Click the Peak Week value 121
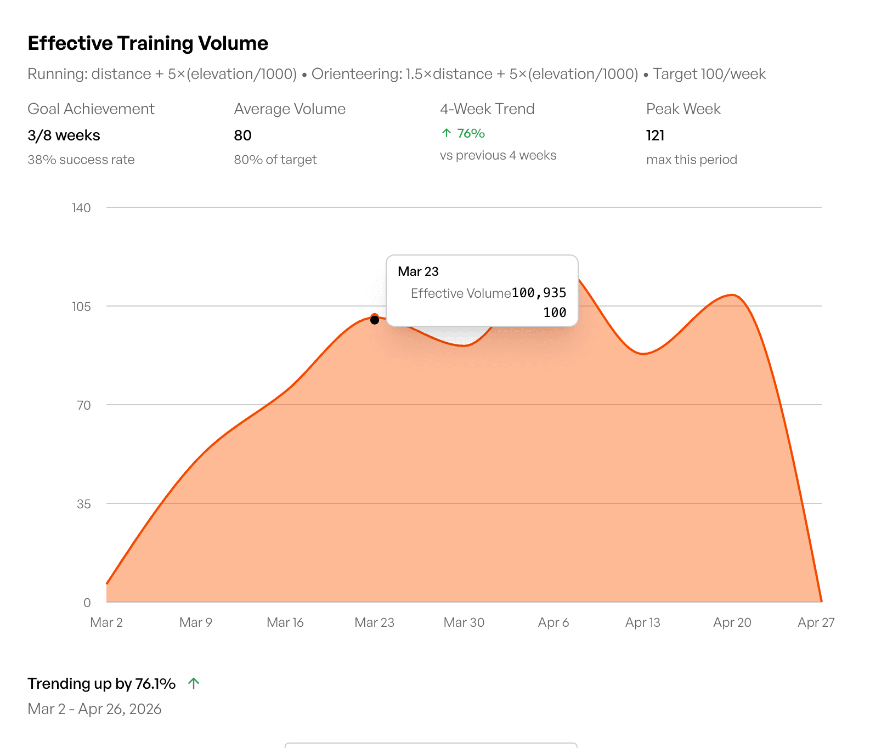Image resolution: width=870 pixels, height=748 pixels. tap(655, 135)
